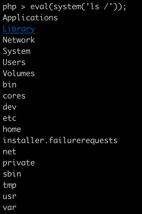Viewport: 142px width, 214px height.
Task: Click the Users directory line
Action: point(14,62)
